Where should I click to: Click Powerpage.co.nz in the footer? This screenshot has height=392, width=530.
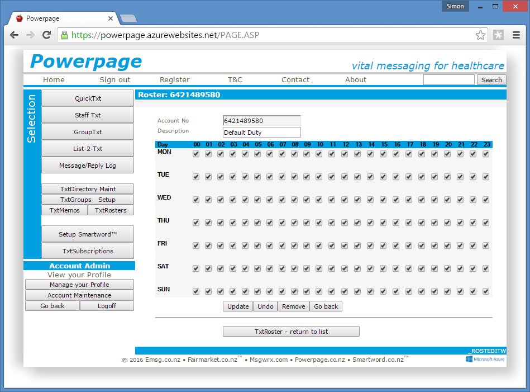pyautogui.click(x=320, y=360)
